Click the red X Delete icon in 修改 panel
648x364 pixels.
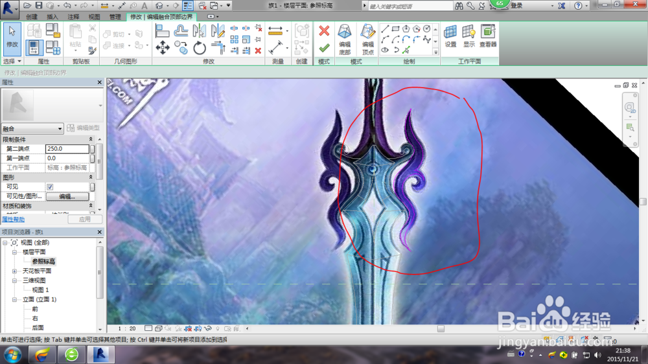pos(258,51)
